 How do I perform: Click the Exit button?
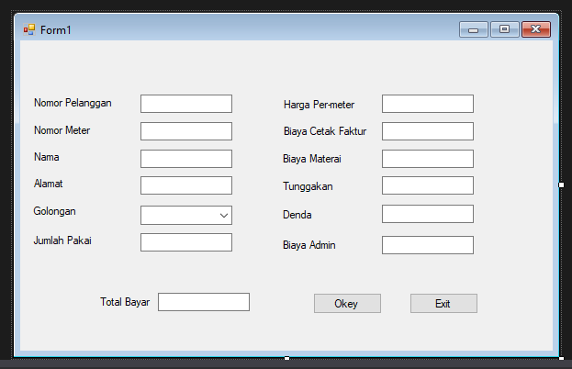(x=443, y=303)
